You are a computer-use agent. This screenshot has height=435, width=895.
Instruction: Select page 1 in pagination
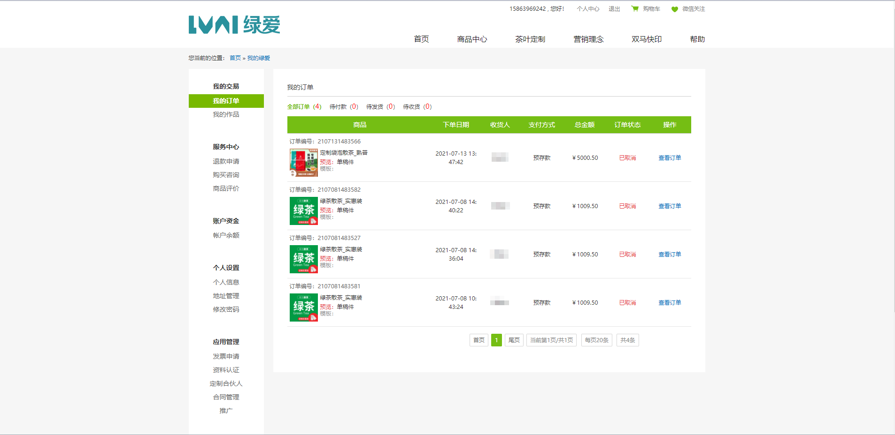[496, 340]
